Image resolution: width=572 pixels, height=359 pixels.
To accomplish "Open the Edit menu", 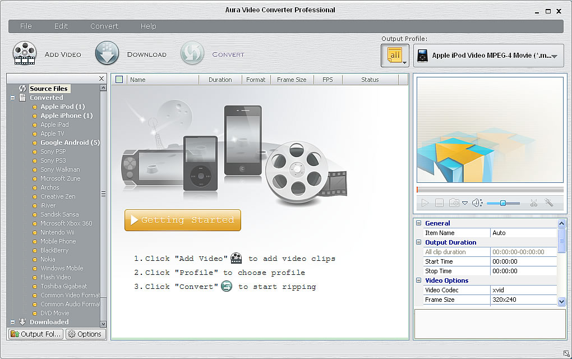I will [61, 26].
